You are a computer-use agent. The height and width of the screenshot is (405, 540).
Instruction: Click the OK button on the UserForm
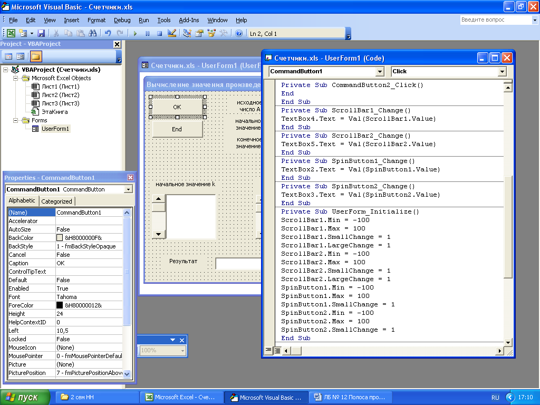point(177,107)
